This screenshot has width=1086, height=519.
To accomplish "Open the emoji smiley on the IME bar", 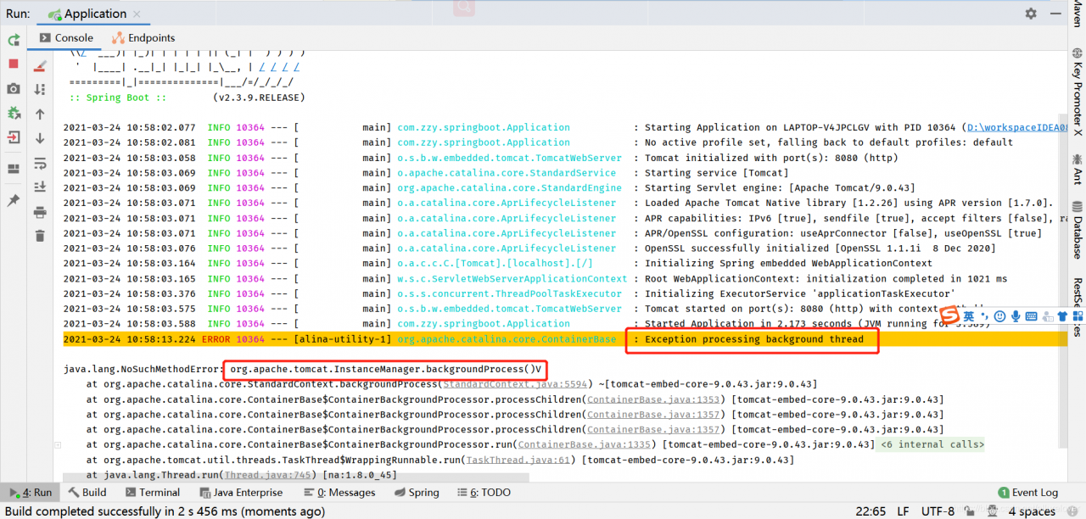I will coord(1000,316).
